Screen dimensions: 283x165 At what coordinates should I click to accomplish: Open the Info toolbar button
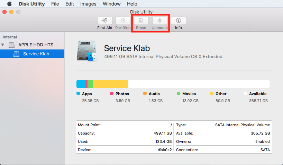(178, 21)
